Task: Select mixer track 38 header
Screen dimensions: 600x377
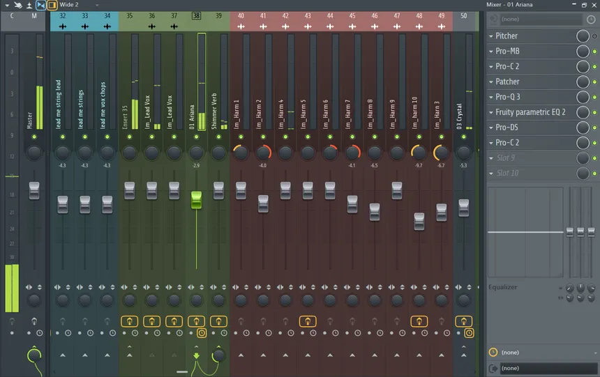Action: [x=196, y=15]
